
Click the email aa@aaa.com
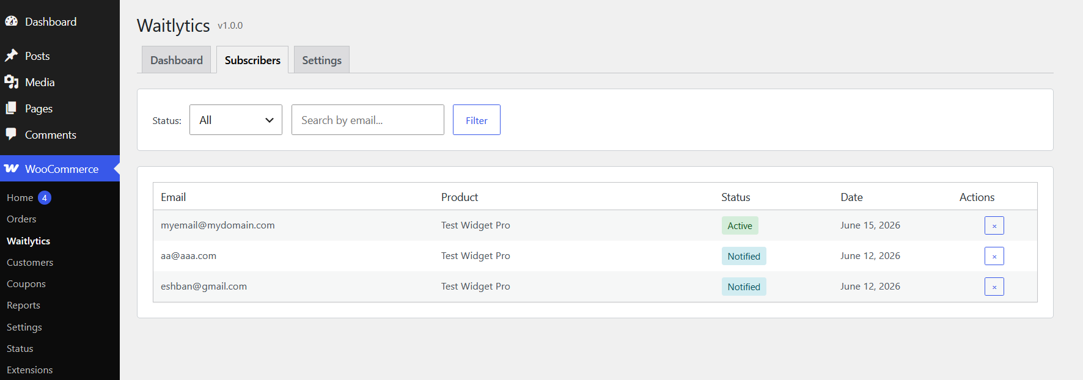(x=188, y=255)
